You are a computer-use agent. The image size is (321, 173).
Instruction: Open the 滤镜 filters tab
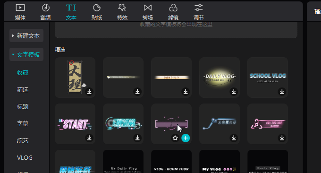(173, 12)
